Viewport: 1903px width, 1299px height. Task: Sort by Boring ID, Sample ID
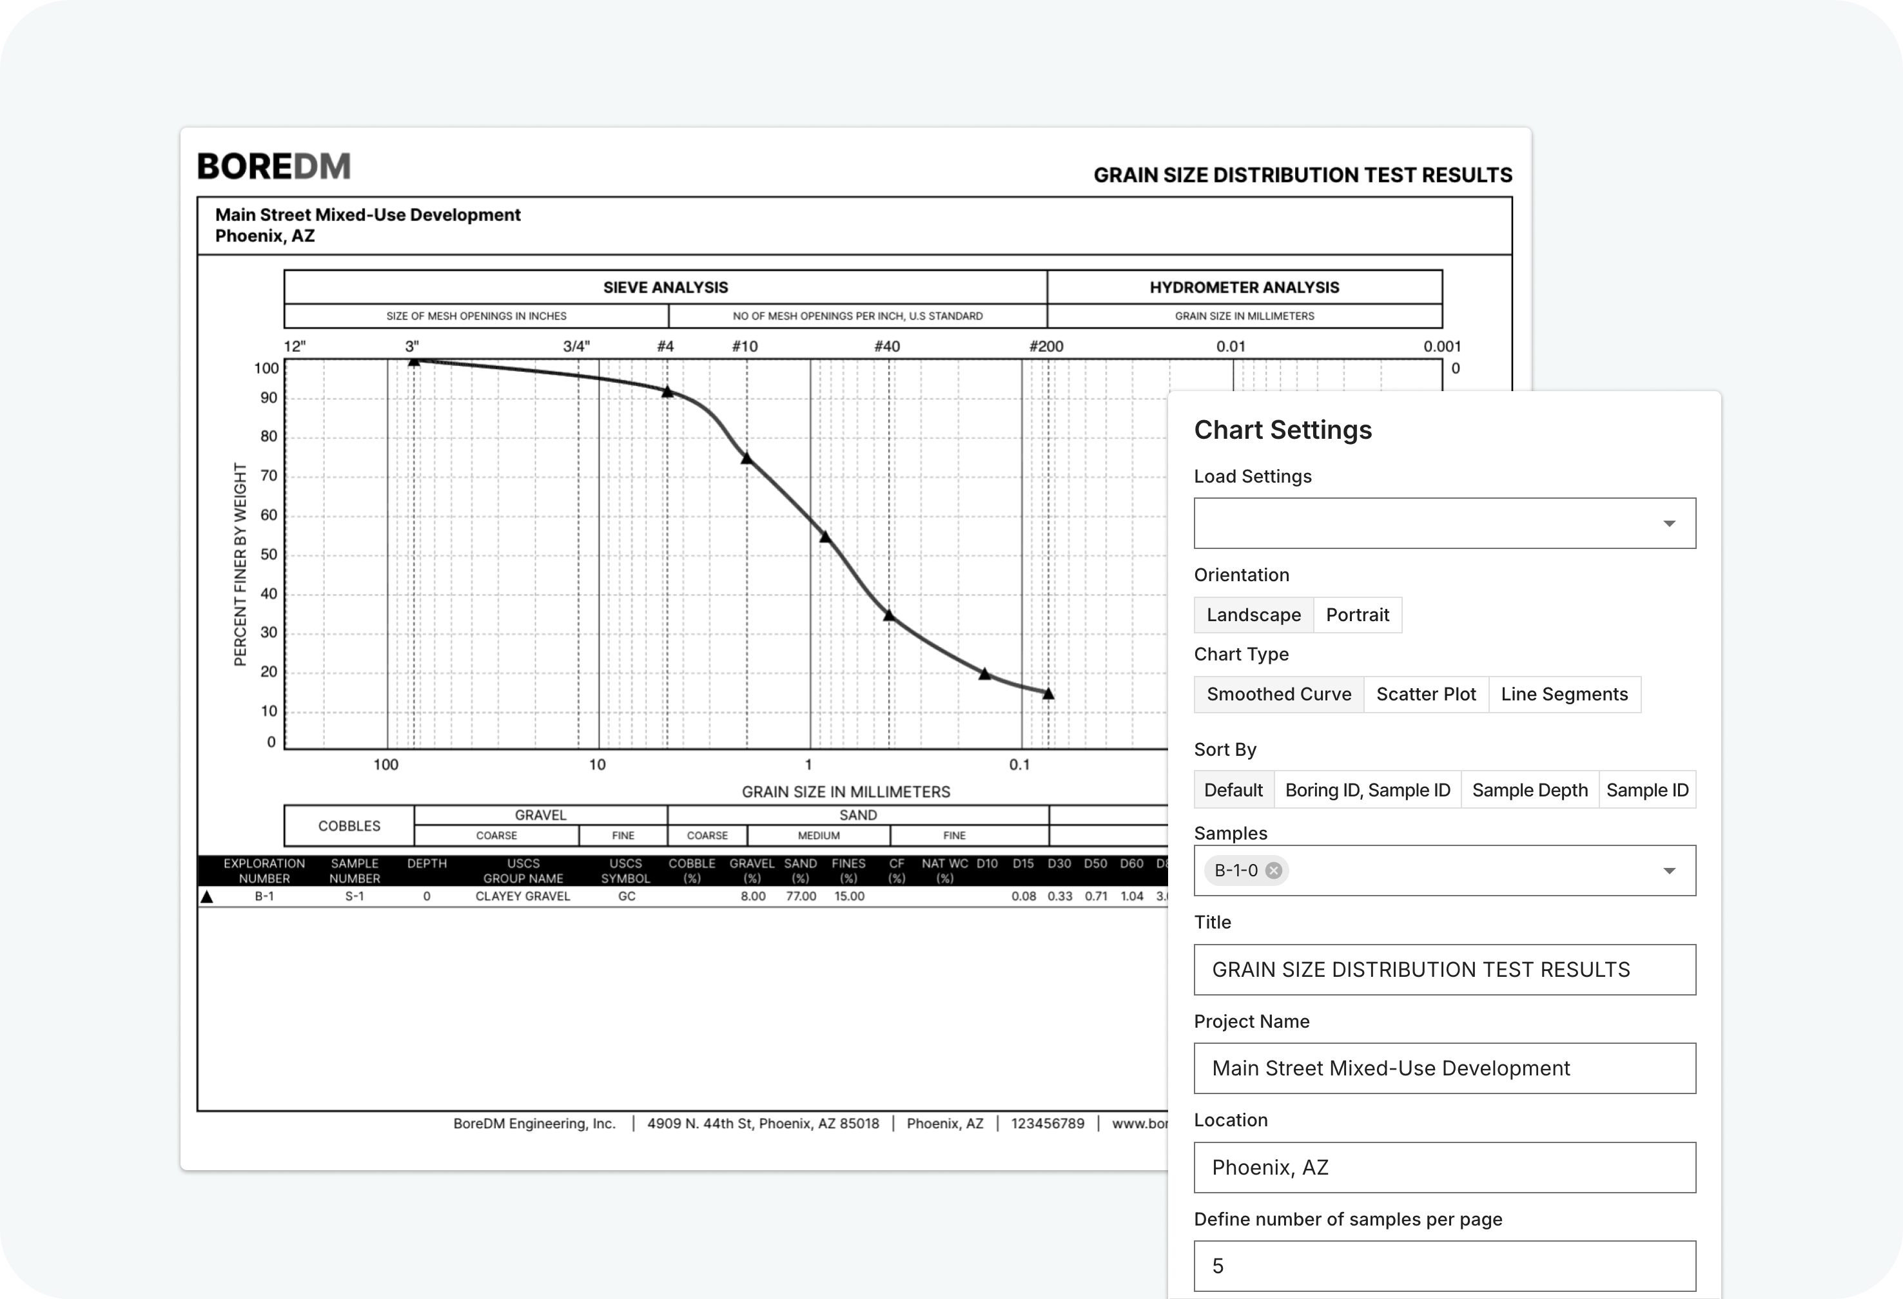1367,790
